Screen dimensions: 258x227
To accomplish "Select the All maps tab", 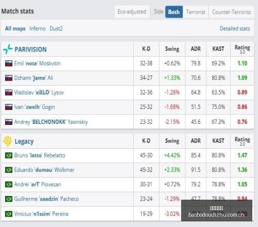I will tap(15, 28).
